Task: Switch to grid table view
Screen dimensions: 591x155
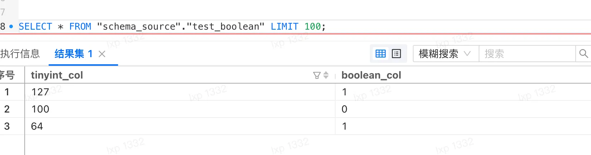Action: coord(380,54)
